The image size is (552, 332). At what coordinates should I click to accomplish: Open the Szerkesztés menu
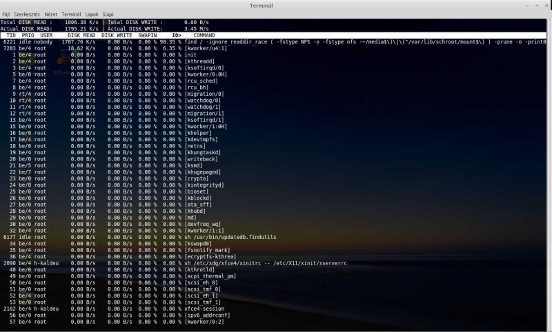pos(28,14)
